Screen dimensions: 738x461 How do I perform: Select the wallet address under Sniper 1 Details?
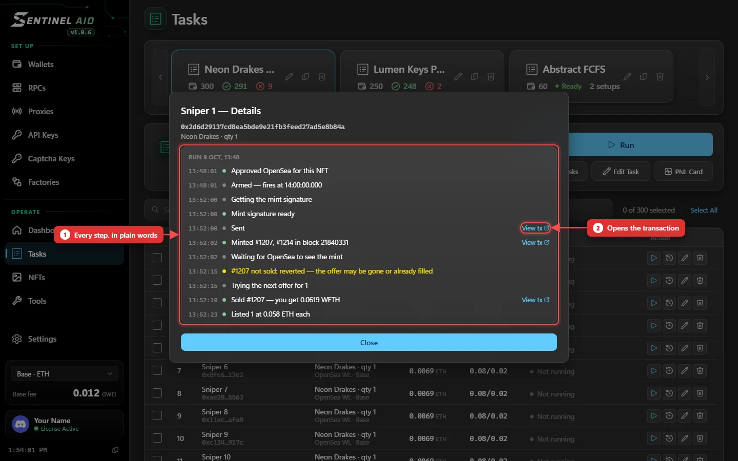point(262,127)
